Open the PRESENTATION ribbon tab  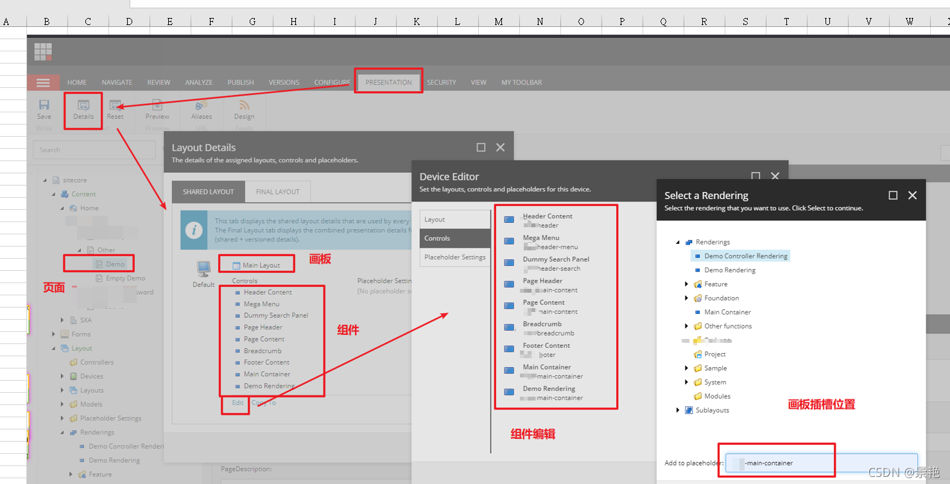click(388, 82)
